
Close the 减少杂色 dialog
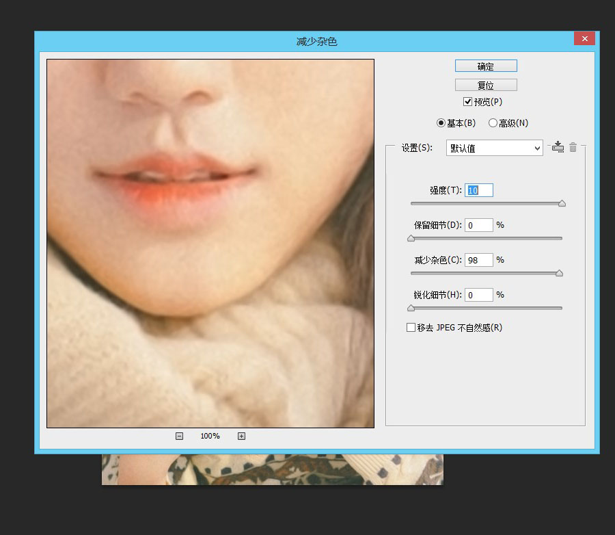584,38
